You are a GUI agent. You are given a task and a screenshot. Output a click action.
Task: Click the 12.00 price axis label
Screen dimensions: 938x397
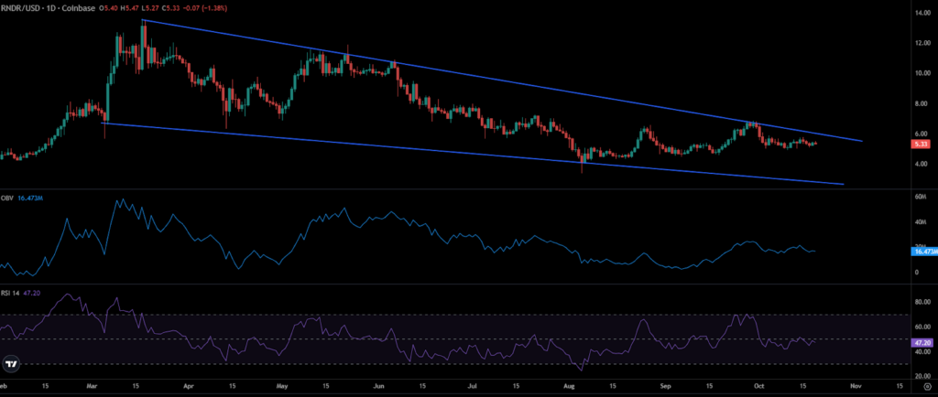point(922,43)
